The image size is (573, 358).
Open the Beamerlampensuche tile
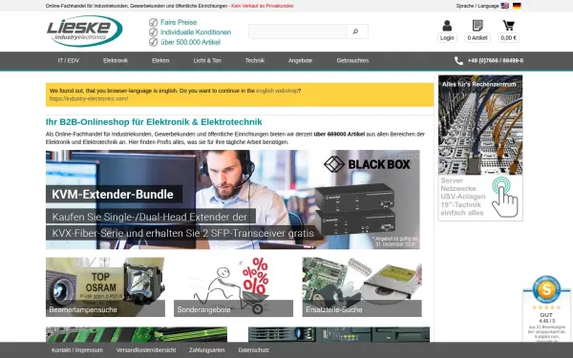(105, 287)
